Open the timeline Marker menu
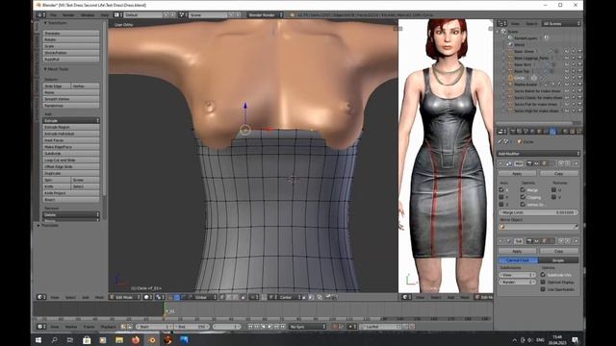 (71, 327)
